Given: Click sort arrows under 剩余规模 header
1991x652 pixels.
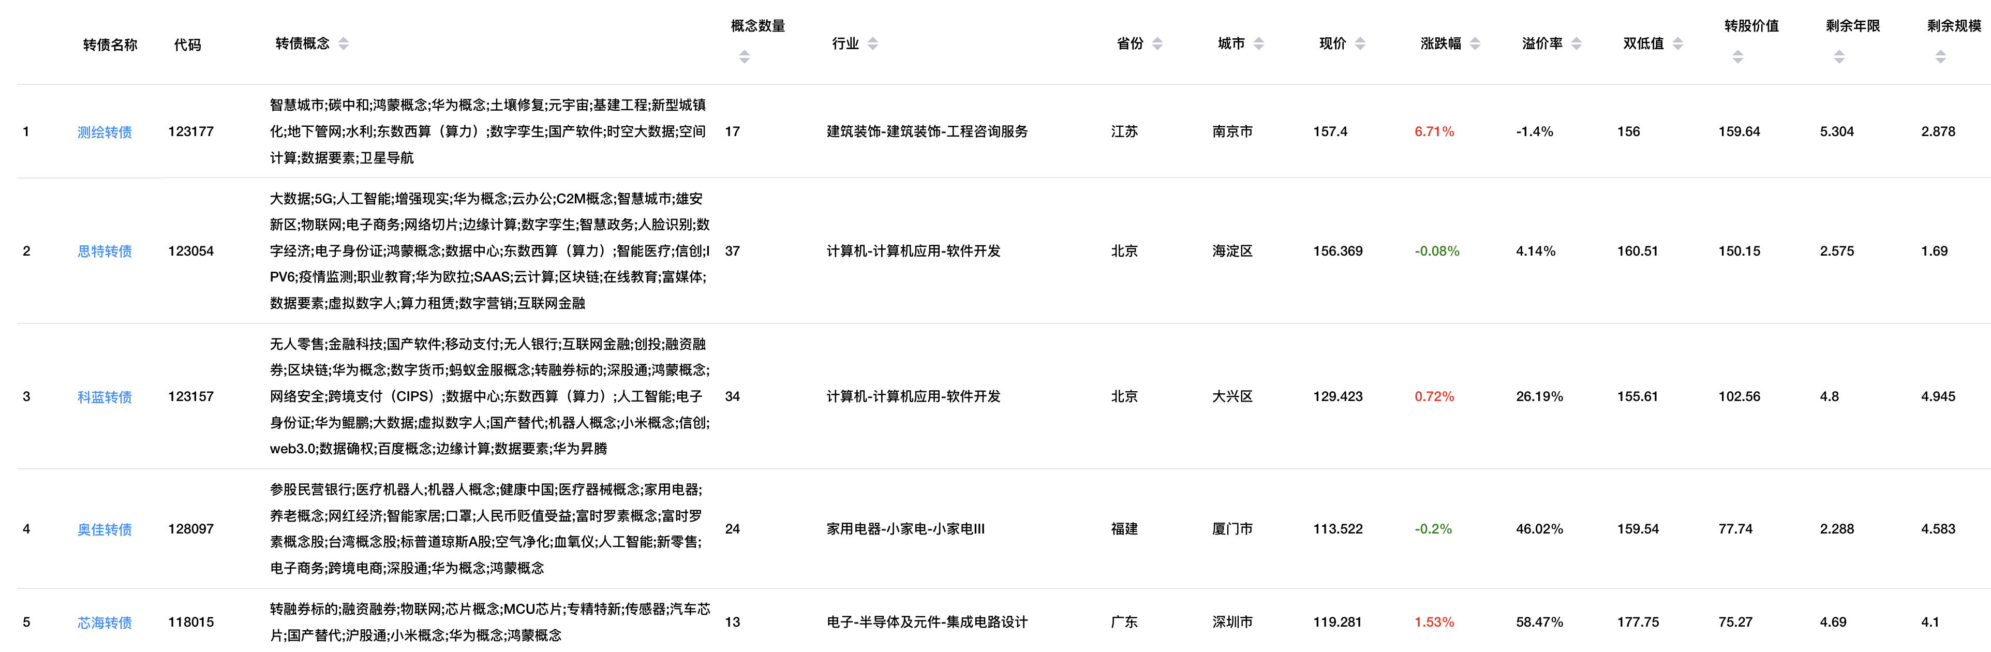Looking at the screenshot, I should coord(1941,56).
